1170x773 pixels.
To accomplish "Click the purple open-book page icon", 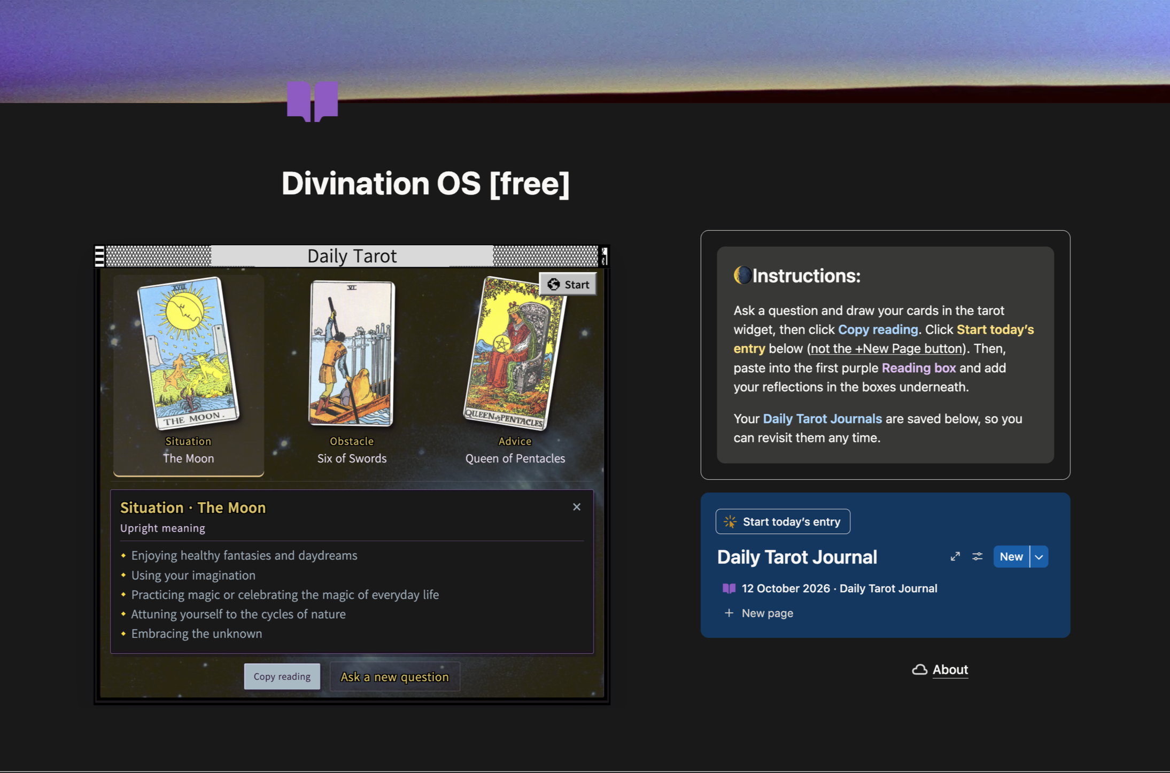I will tap(312, 101).
